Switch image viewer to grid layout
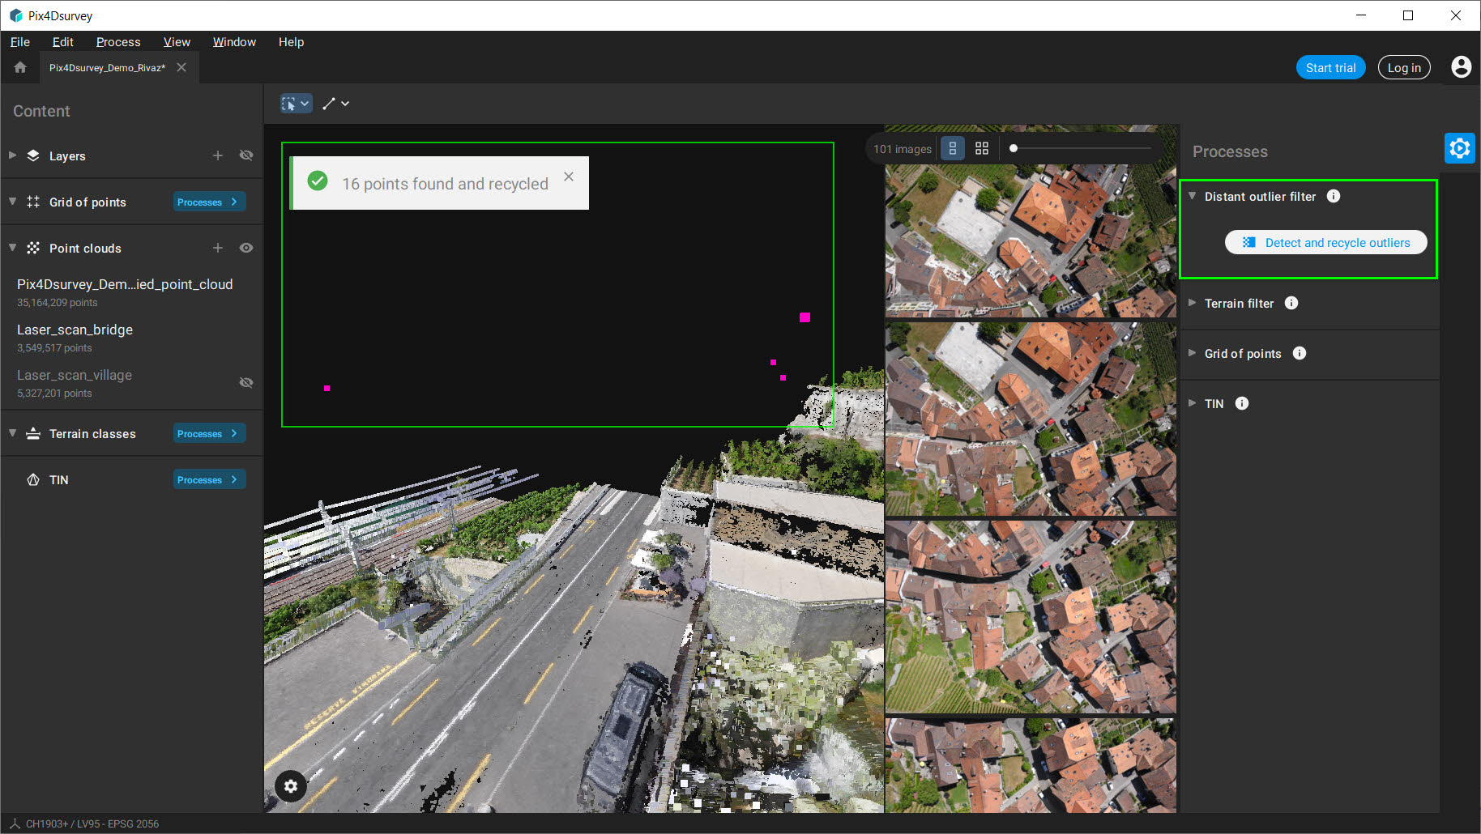Viewport: 1481px width, 834px height. coord(982,148)
